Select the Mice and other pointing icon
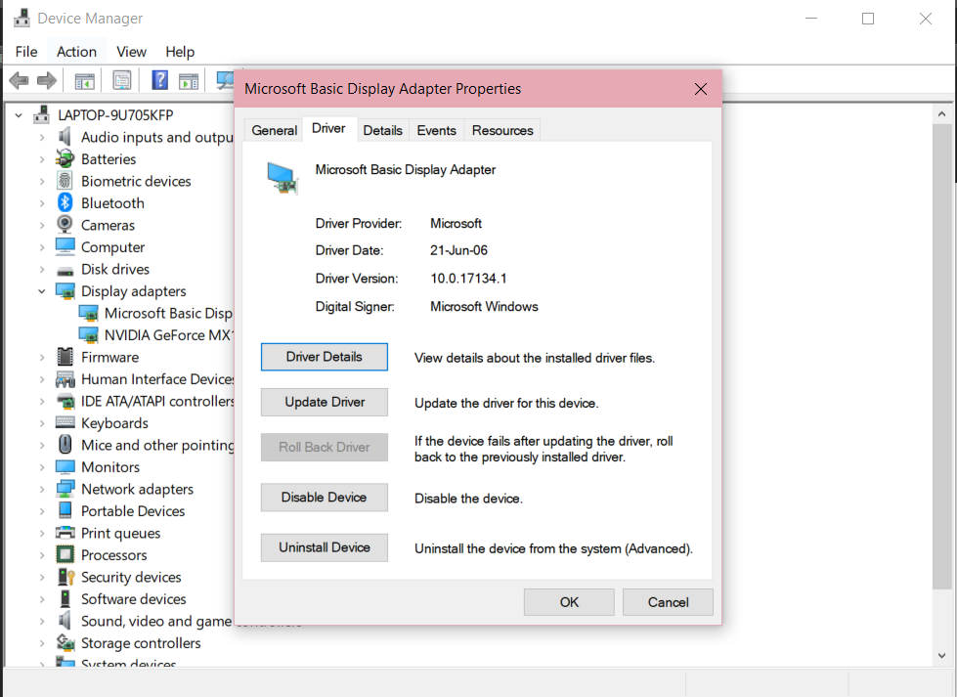 [x=65, y=445]
